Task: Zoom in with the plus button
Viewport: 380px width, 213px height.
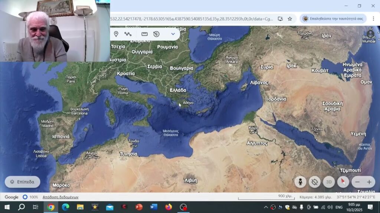Action: click(x=369, y=182)
